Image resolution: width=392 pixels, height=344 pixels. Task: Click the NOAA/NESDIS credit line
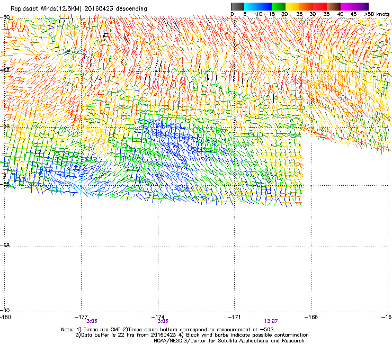click(229, 341)
